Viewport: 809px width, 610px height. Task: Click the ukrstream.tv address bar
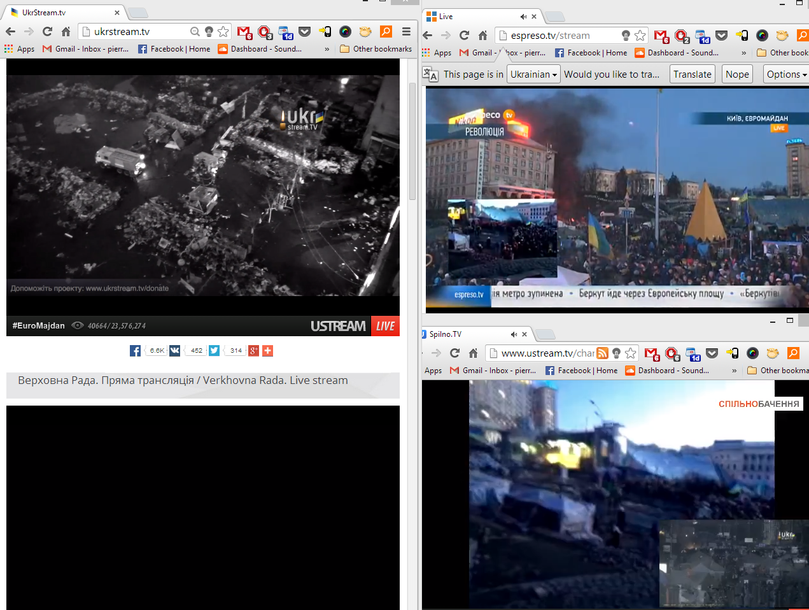[137, 31]
